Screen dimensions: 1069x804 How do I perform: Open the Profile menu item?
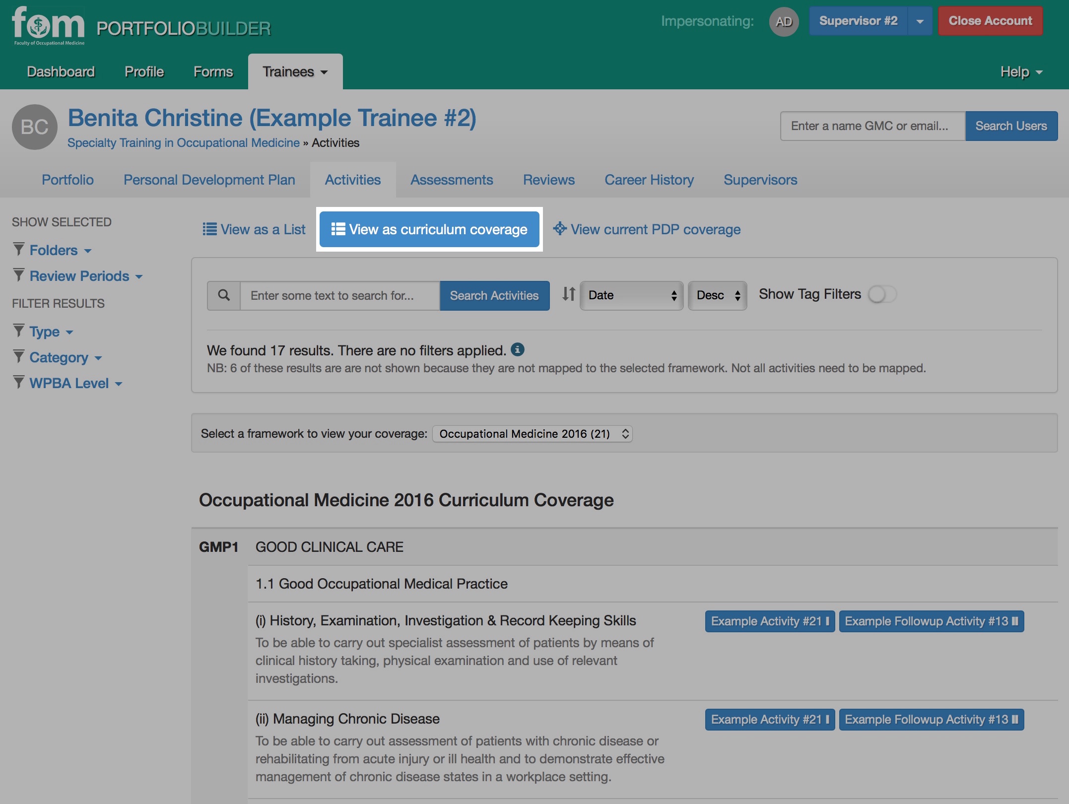(x=144, y=72)
